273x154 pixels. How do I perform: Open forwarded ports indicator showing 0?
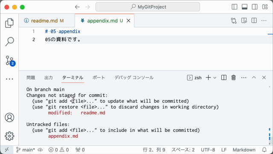click(x=80, y=150)
